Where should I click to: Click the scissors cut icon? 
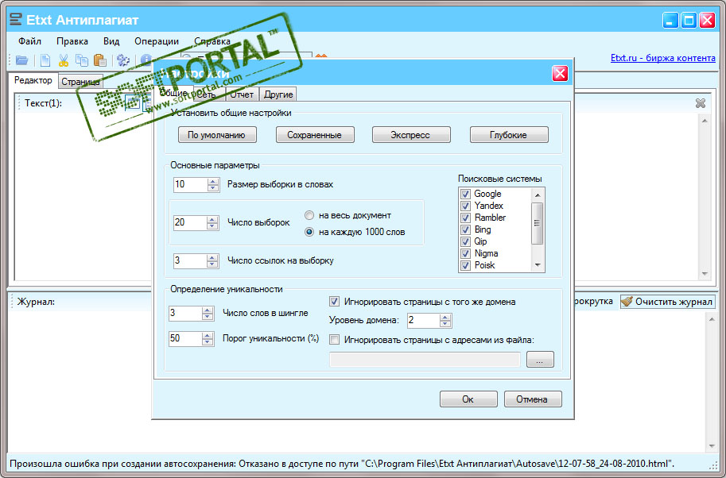pos(64,60)
